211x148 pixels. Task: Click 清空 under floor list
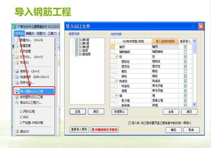click(96, 112)
